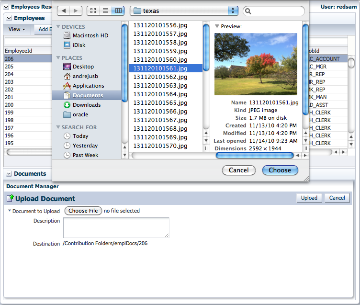
Task: Select employee row 205
Action: [28, 67]
